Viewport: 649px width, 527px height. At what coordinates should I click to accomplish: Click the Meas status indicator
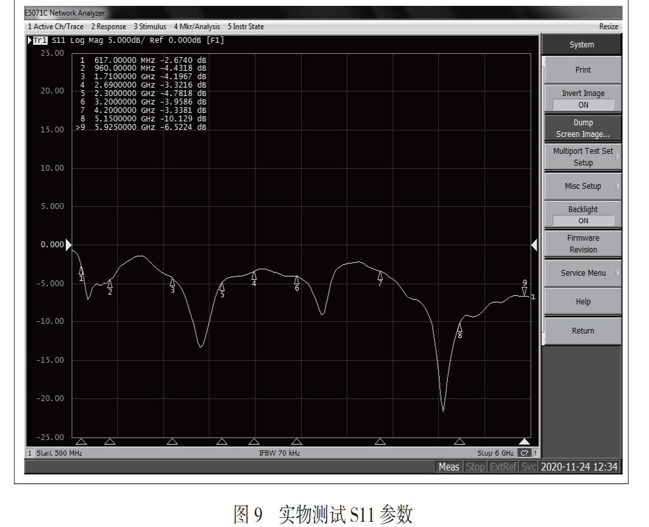[448, 467]
